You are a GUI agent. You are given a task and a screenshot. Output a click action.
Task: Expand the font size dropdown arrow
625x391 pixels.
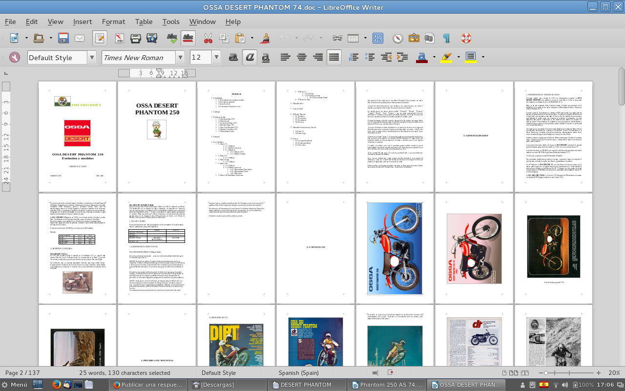pos(216,57)
